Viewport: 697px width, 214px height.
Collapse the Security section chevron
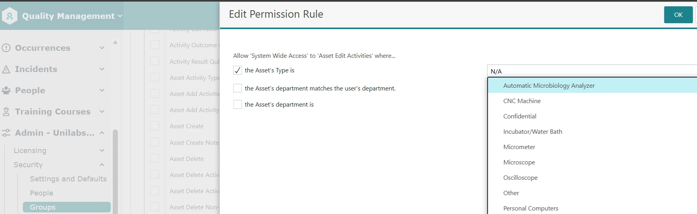pos(102,165)
